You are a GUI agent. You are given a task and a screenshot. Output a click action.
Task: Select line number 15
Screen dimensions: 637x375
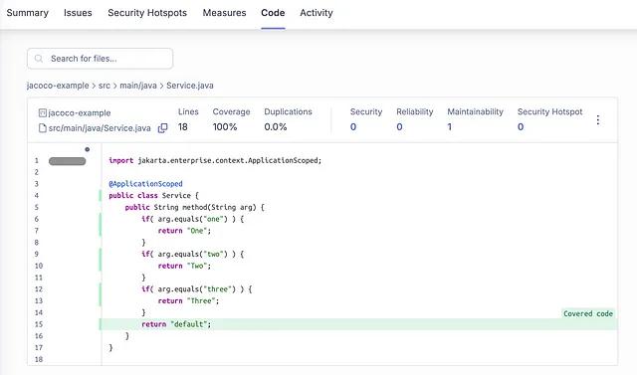click(39, 324)
